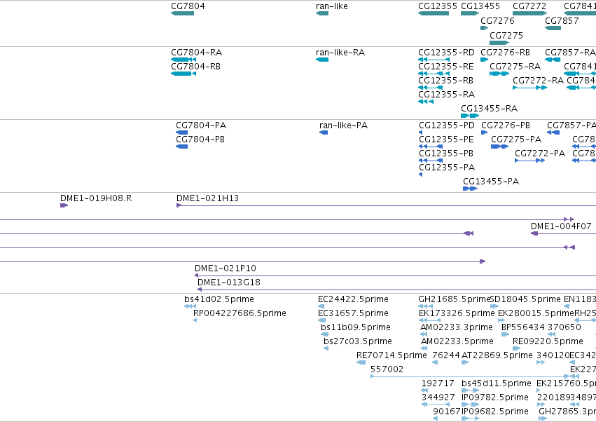Image resolution: width=596 pixels, height=422 pixels.
Task: Select the 557002 EST feature
Action: [470, 376]
